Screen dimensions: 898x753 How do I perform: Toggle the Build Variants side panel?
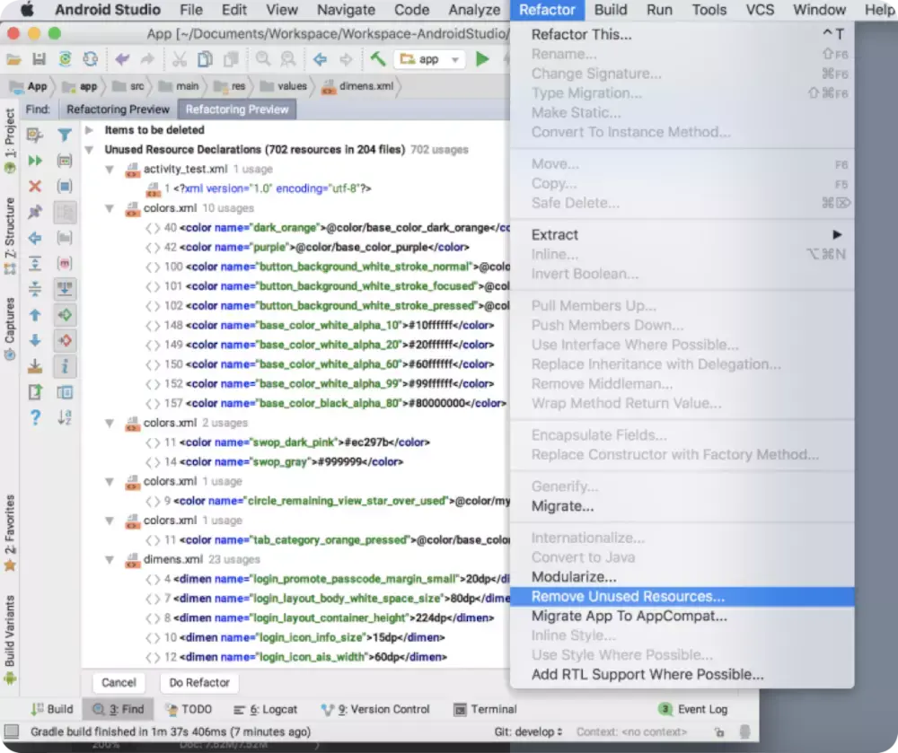(x=10, y=639)
